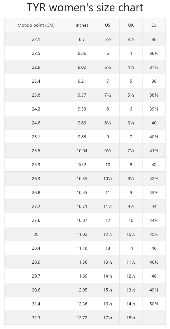This screenshot has height=329, width=170.
Task: Select the 8.86 inches cell
Action: [x=82, y=53]
